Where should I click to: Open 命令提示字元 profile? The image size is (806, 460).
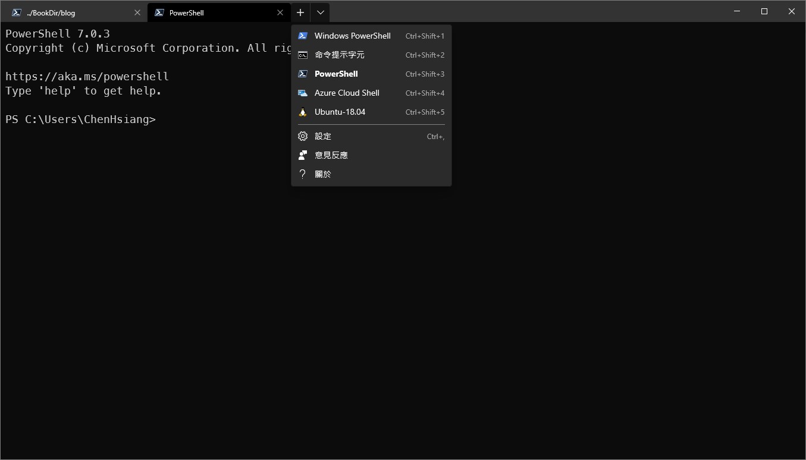pos(371,55)
